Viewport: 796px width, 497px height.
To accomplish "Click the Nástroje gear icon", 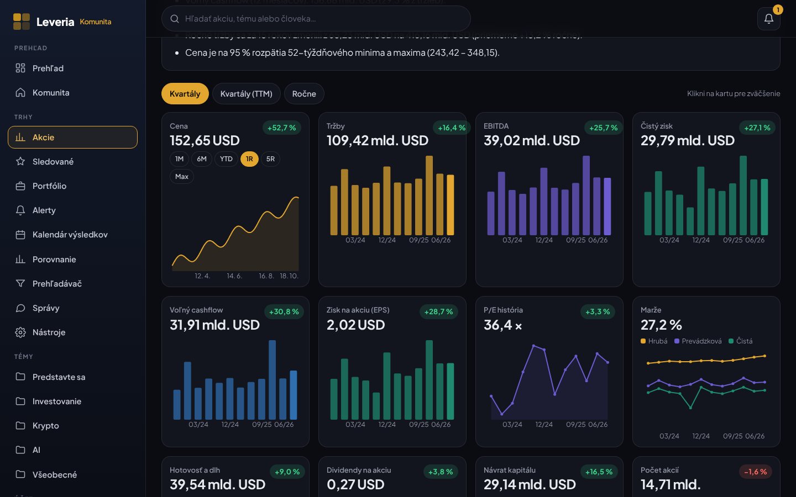I will pyautogui.click(x=20, y=332).
